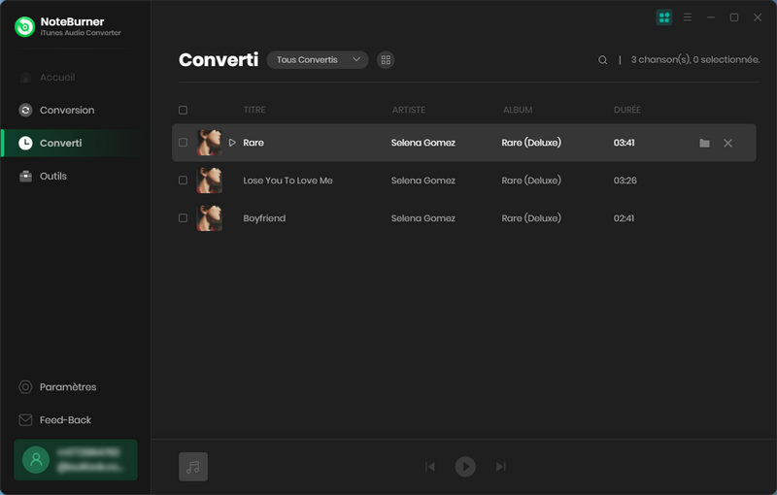
Task: Skip to next track in player
Action: [501, 467]
